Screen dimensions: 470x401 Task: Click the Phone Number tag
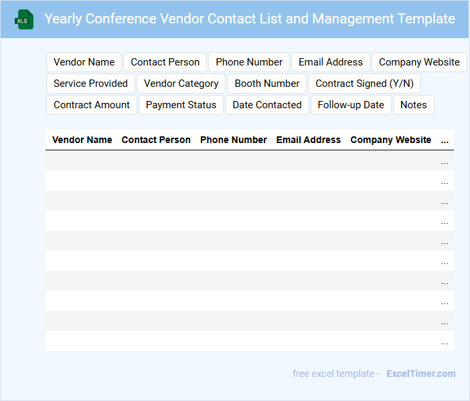tap(249, 62)
